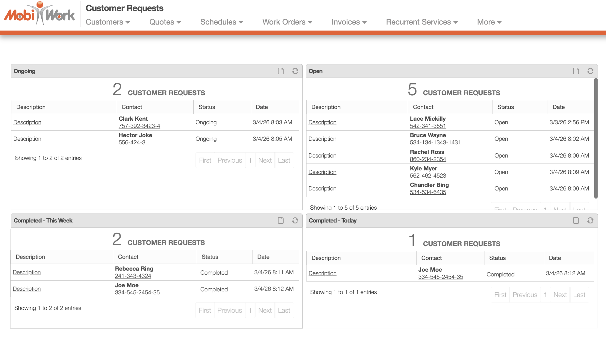This screenshot has width=606, height=342.
Task: Refresh the Completed - This Week panel
Action: pos(295,220)
